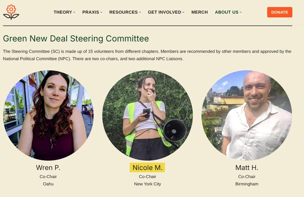The height and width of the screenshot is (197, 304).
Task: Select About Us in the navigation
Action: (x=226, y=12)
